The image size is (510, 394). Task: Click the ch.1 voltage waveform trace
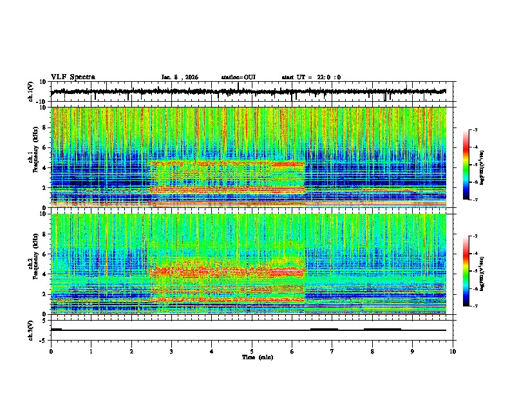tap(249, 92)
